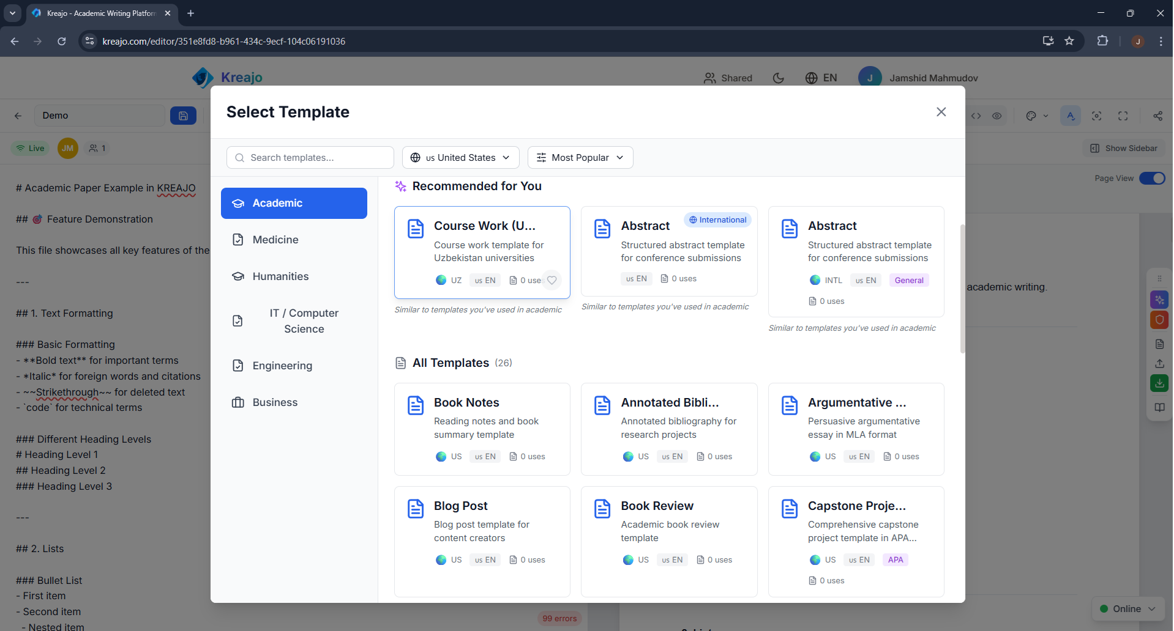The height and width of the screenshot is (631, 1174).
Task: Favorite the Course Work template heart
Action: click(x=552, y=280)
